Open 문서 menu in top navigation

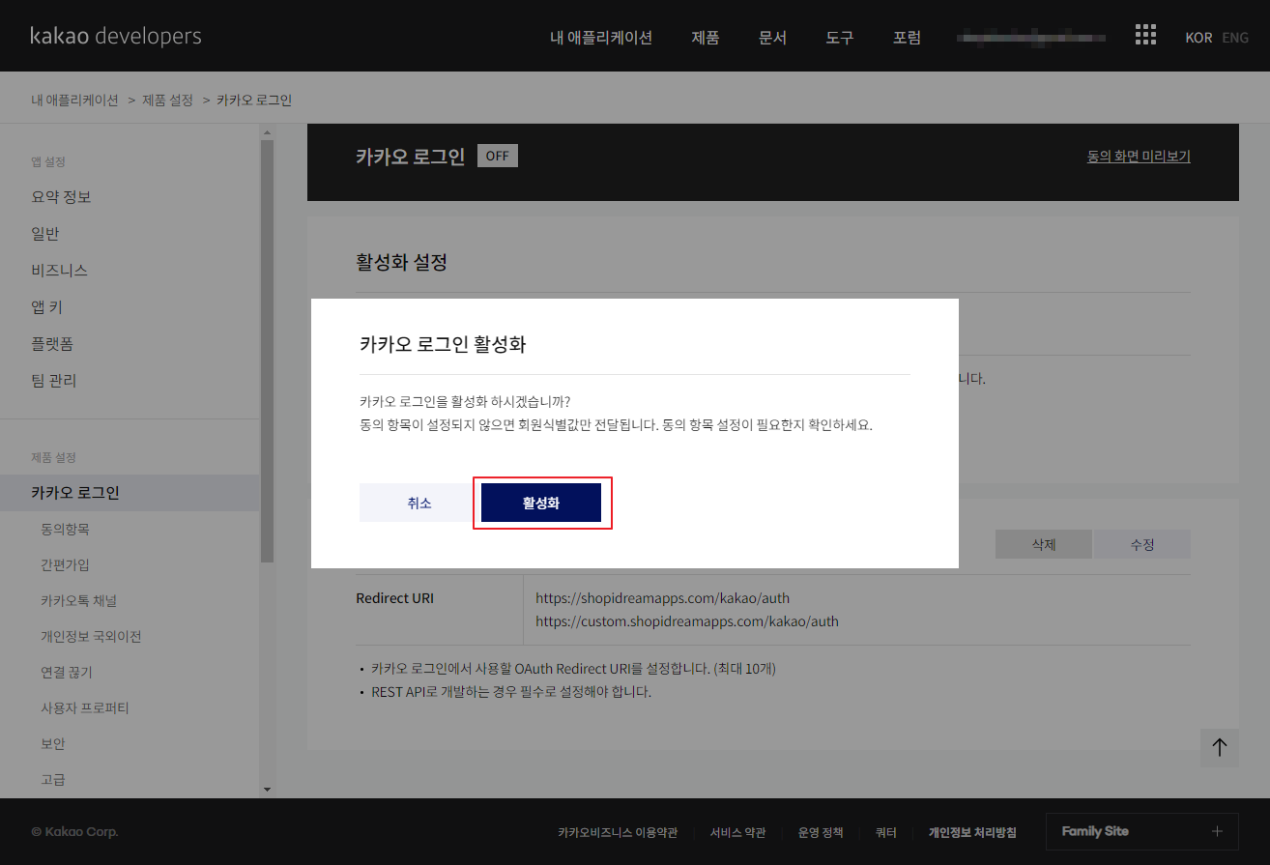(x=772, y=38)
